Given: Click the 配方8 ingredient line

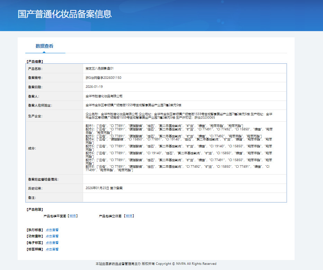Looking at the screenshot, I should coord(178,168).
